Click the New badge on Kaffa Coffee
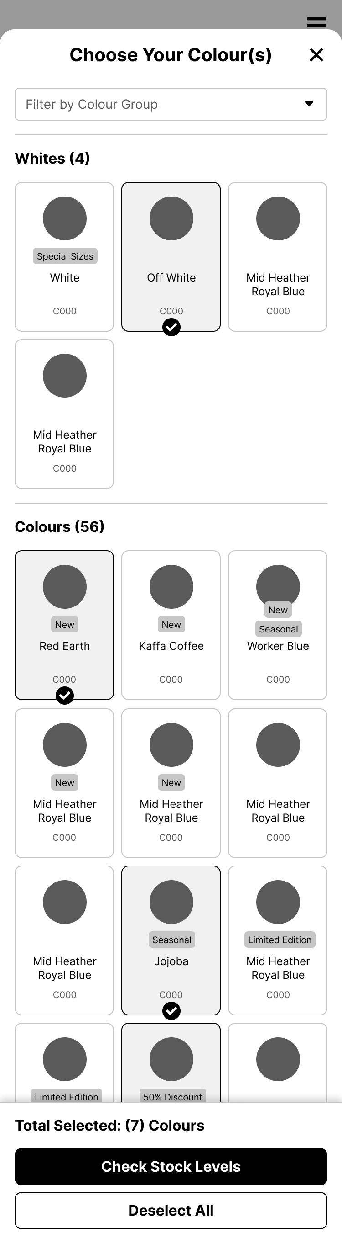342x1243 pixels. (171, 624)
